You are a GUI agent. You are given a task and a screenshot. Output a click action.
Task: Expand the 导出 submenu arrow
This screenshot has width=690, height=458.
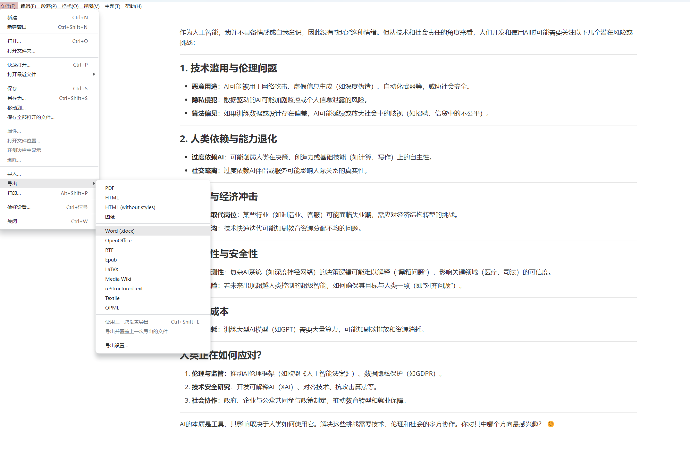pos(94,183)
